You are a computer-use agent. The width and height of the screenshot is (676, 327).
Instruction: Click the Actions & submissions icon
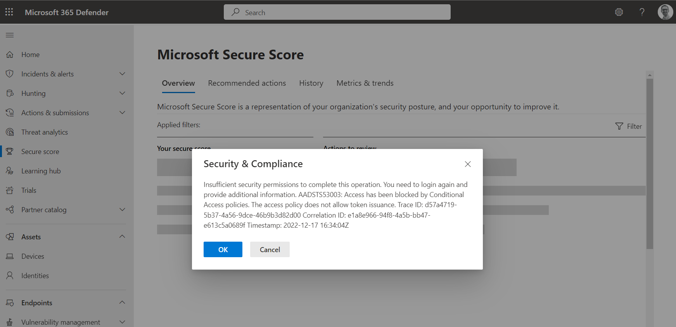point(10,112)
